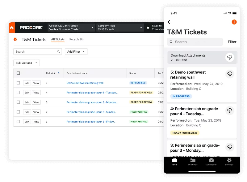This screenshot has height=182, width=247.
Task: Tap download icon on Demo southwest retaining wall card
Action: point(229,74)
